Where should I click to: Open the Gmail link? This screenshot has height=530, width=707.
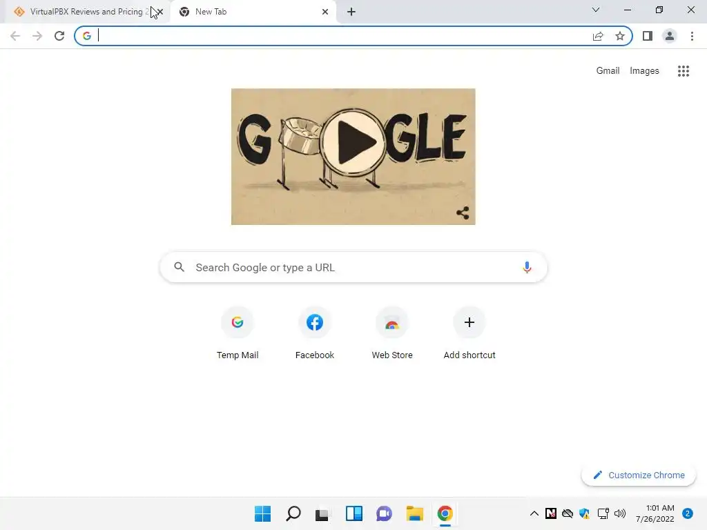[608, 71]
